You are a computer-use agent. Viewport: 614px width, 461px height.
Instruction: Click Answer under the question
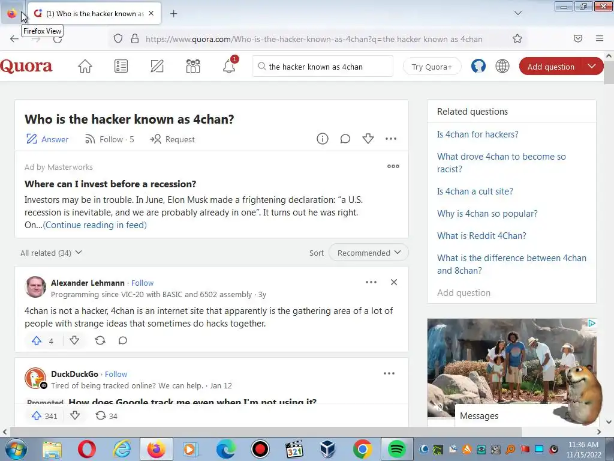pos(47,139)
